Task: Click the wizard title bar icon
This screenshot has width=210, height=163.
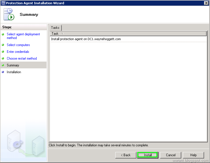Action: coord(3,3)
